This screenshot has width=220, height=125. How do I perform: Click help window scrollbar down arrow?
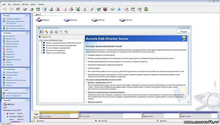point(188,102)
